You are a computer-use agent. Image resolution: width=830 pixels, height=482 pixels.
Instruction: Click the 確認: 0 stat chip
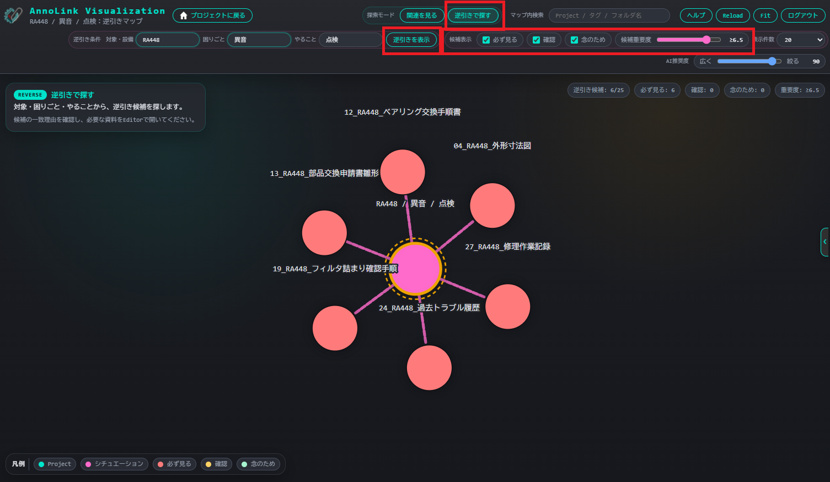(x=702, y=90)
